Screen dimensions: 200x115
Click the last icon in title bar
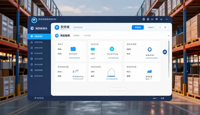pyautogui.click(x=167, y=19)
